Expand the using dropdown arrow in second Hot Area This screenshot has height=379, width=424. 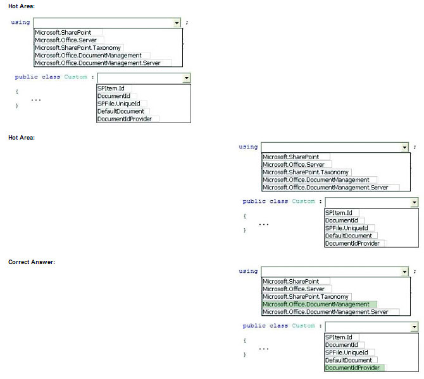coord(404,147)
